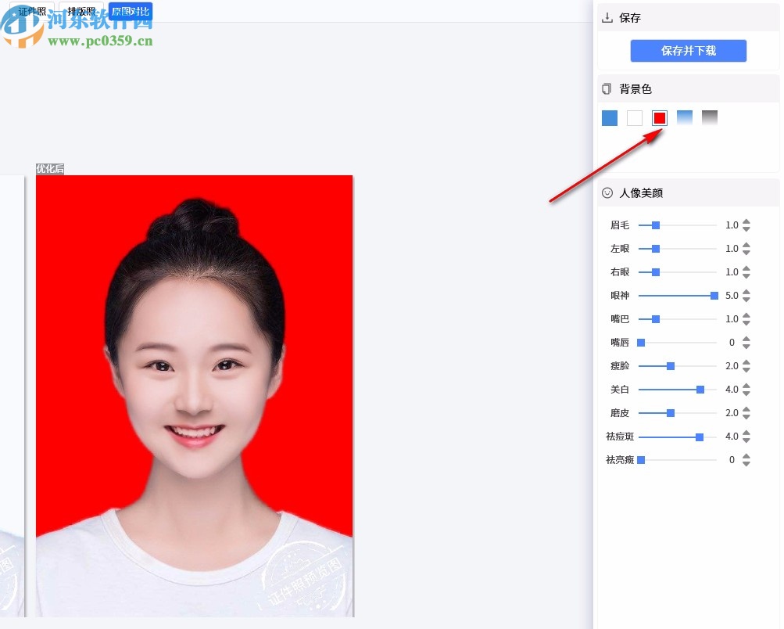Click the save download icon next to 保存
Screen dimensions: 784x629
[x=606, y=17]
